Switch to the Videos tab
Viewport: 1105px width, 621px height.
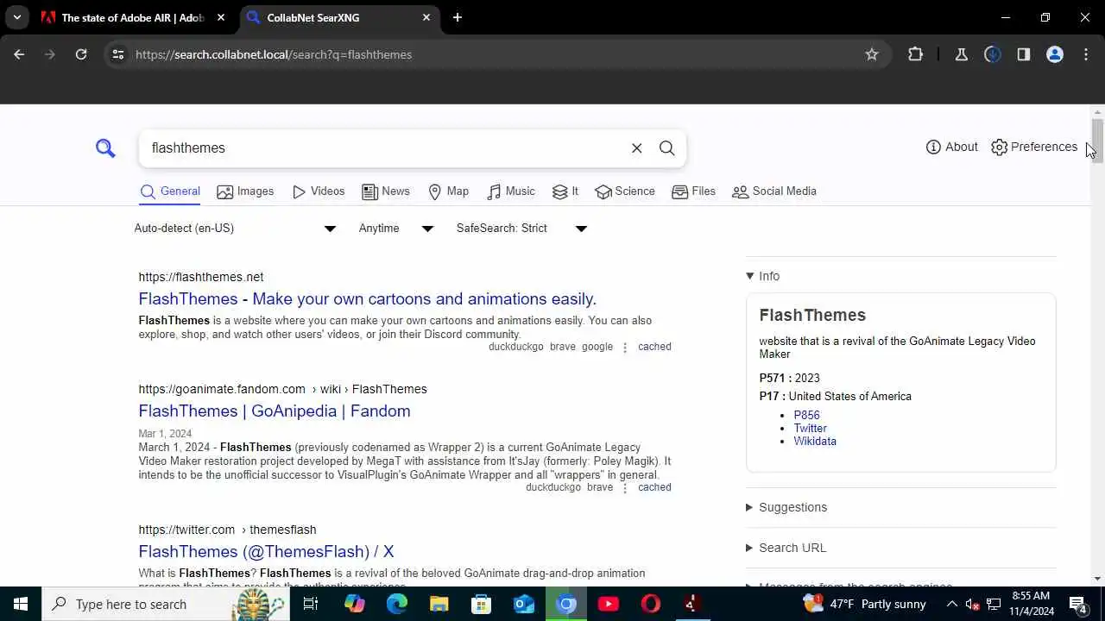point(319,191)
